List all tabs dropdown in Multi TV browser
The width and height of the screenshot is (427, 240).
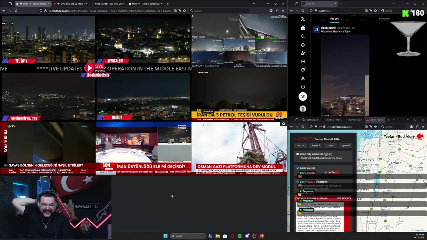coord(254,4)
